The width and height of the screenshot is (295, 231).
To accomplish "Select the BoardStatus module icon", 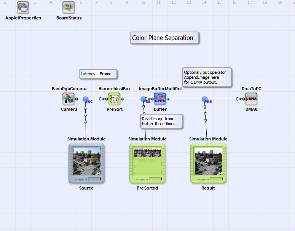I will click(x=69, y=7).
